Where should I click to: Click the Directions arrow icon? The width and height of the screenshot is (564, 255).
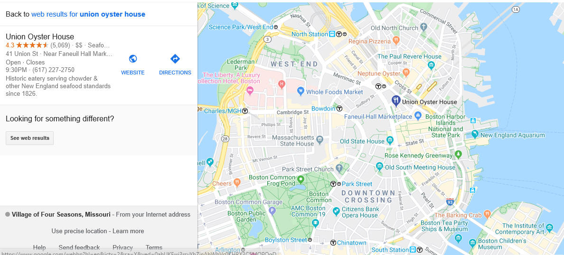(x=175, y=59)
